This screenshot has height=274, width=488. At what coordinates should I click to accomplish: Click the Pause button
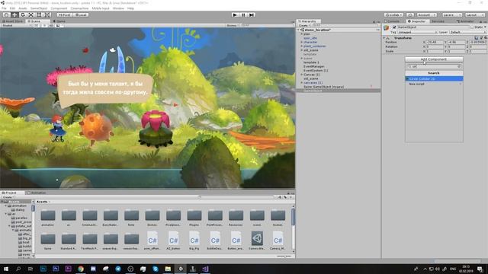243,14
